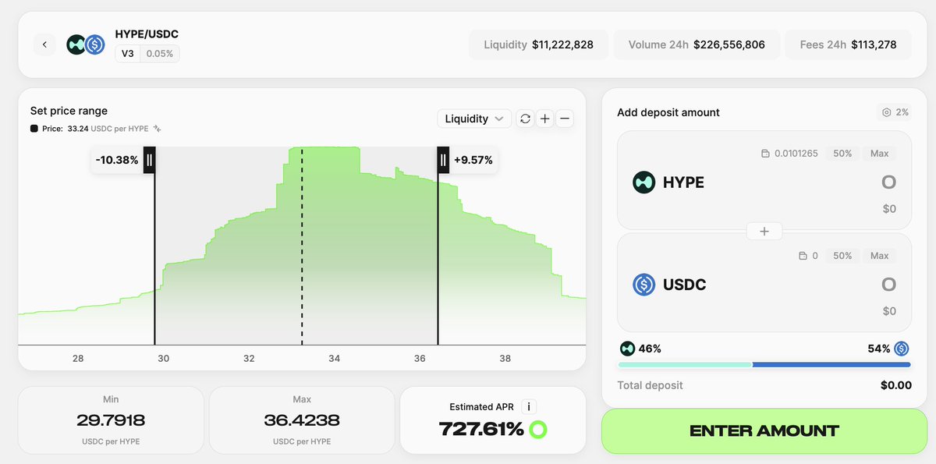
Task: Select the V3 pool version badge
Action: click(x=128, y=54)
